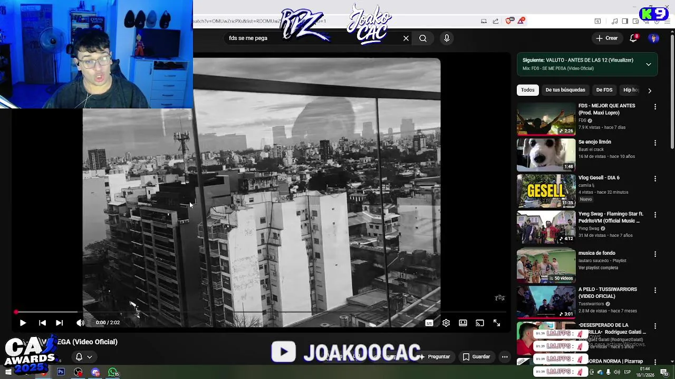The image size is (675, 379).
Task: Click 'Ver playlist completa' link
Action: [598, 268]
